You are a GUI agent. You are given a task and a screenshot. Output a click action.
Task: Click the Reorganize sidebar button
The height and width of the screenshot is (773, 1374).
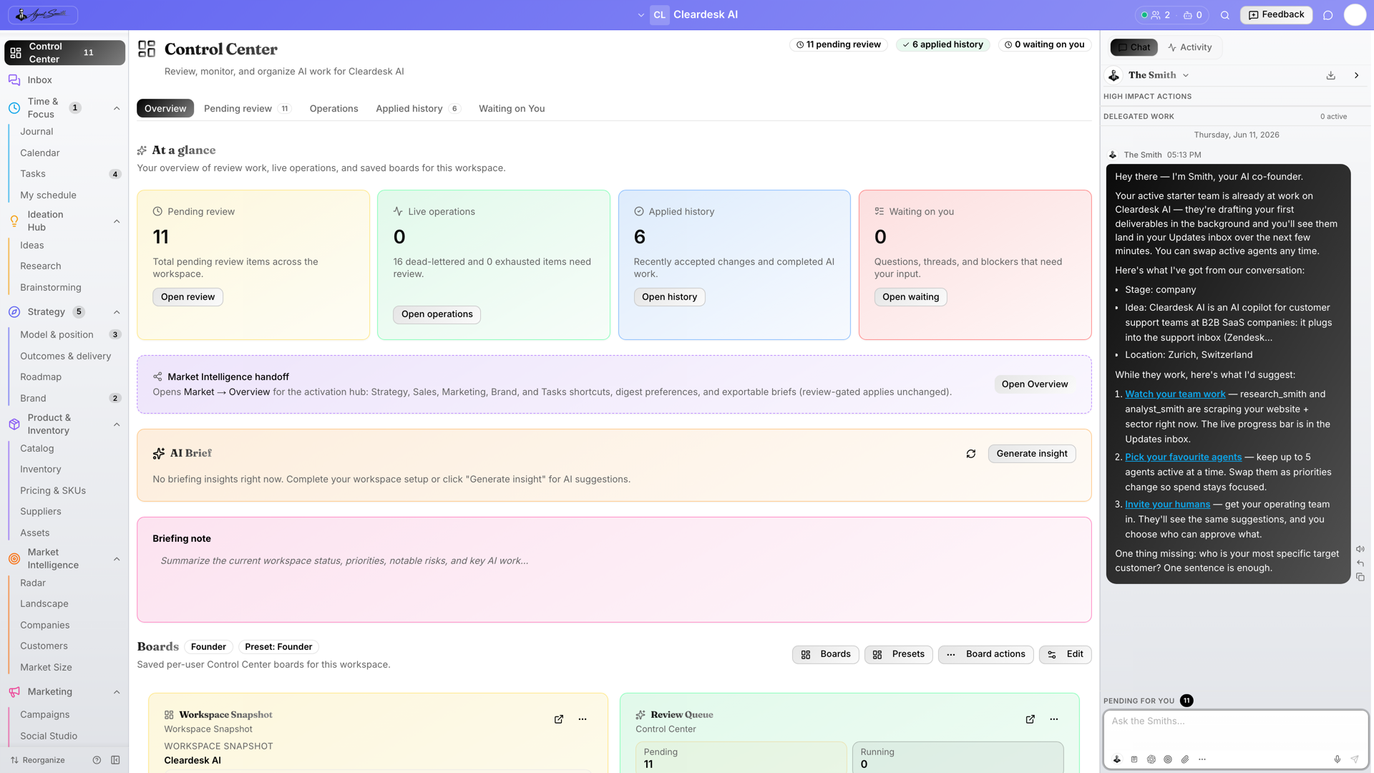(37, 760)
